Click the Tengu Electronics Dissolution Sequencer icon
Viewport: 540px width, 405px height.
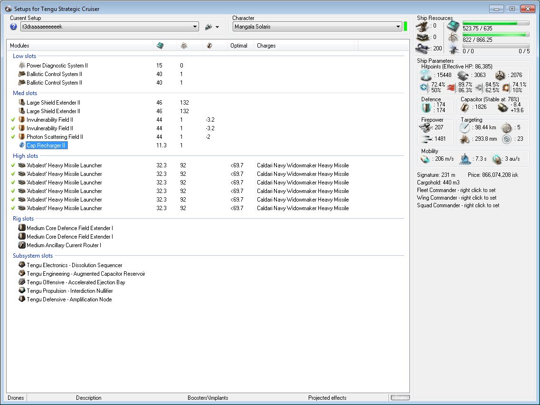(x=21, y=265)
